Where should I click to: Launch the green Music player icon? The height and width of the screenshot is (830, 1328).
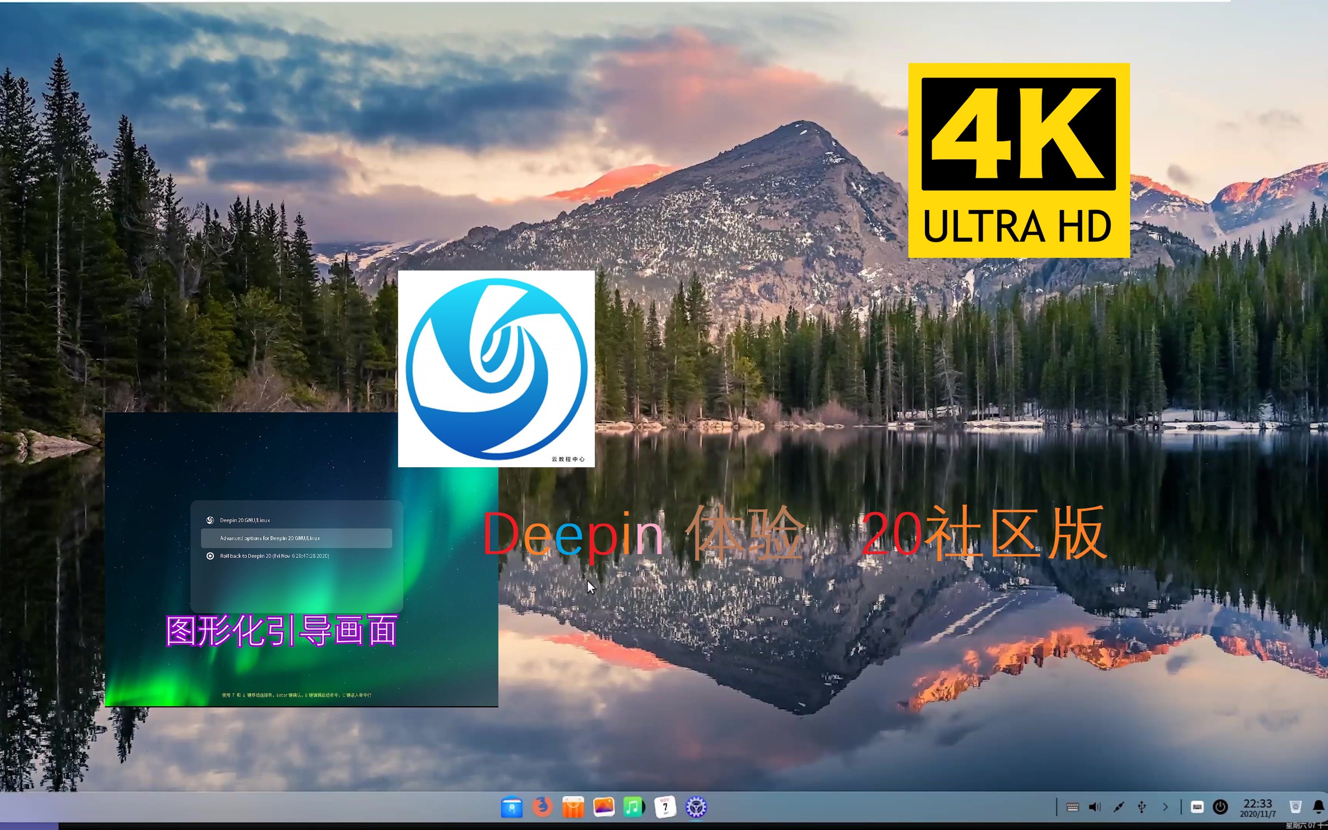click(634, 807)
